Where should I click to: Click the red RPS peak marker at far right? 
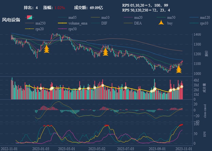pos(181,125)
